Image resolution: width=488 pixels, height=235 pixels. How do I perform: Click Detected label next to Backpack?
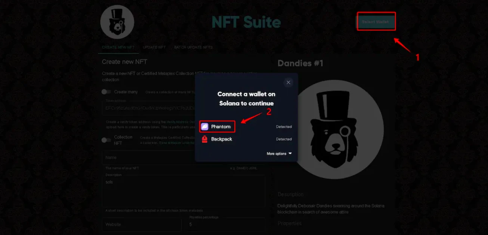tap(284, 139)
